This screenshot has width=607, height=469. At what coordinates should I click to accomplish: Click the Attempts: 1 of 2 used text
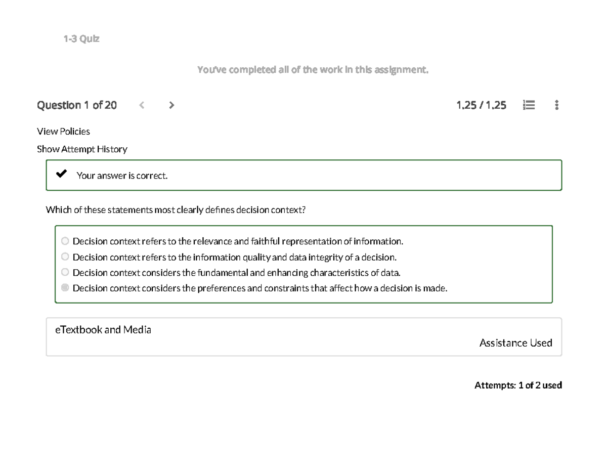pos(517,385)
